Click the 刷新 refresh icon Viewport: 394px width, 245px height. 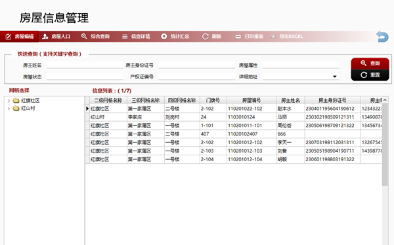pyautogui.click(x=206, y=37)
